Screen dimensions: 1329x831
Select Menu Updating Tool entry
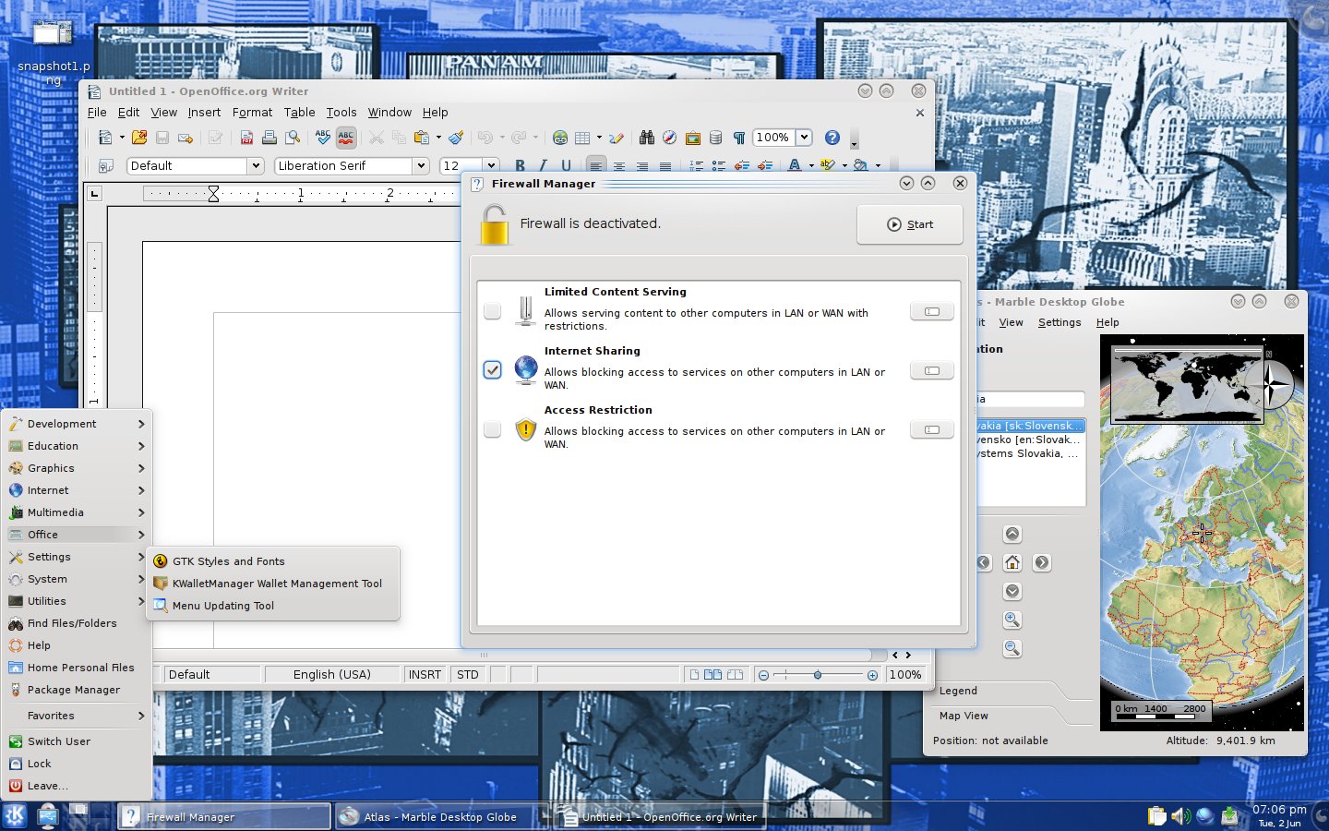pyautogui.click(x=273, y=606)
